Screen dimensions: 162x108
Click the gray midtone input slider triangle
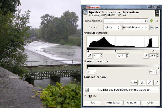pos(116,51)
